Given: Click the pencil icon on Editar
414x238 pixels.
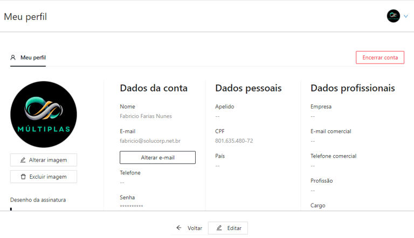Looking at the screenshot, I should (x=219, y=228).
